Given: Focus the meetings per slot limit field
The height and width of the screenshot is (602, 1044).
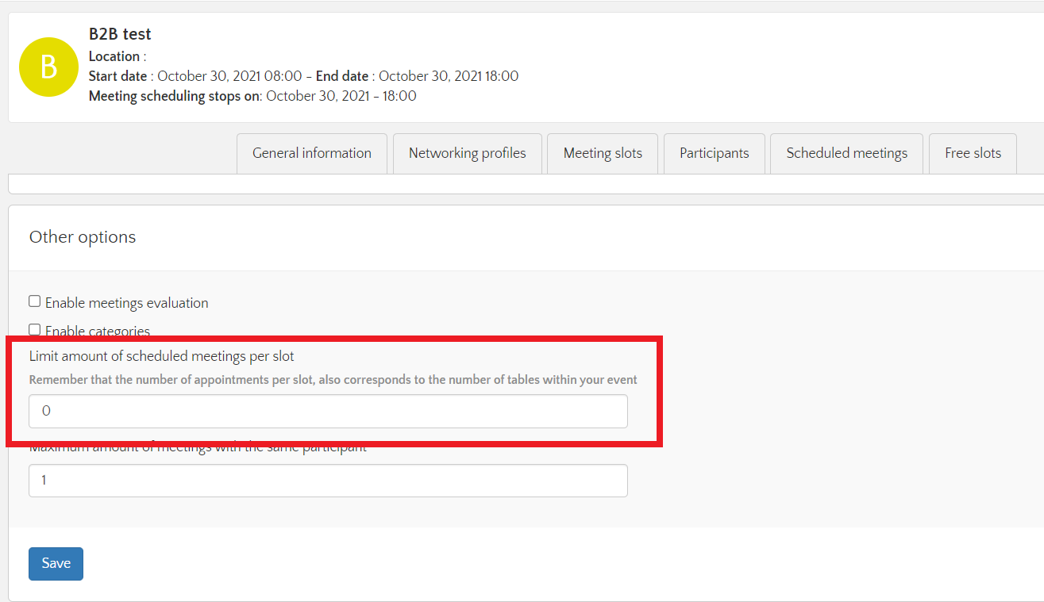Looking at the screenshot, I should point(328,412).
